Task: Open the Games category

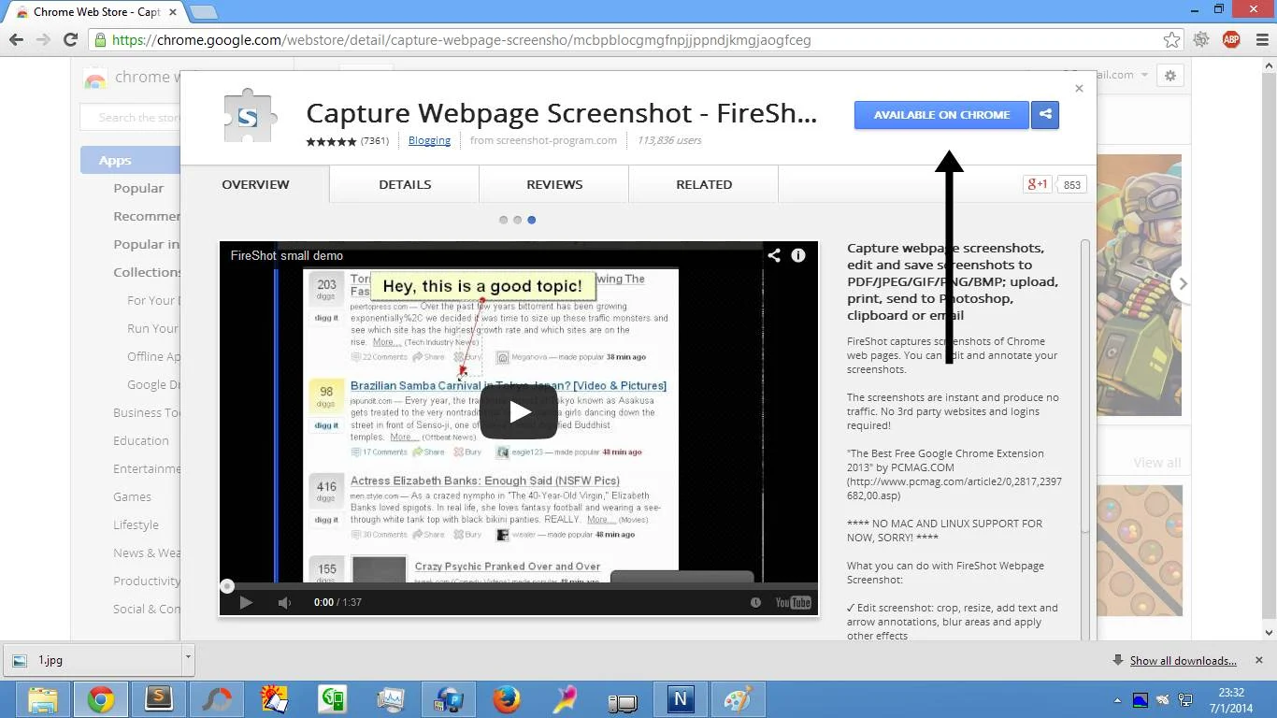Action: (132, 496)
